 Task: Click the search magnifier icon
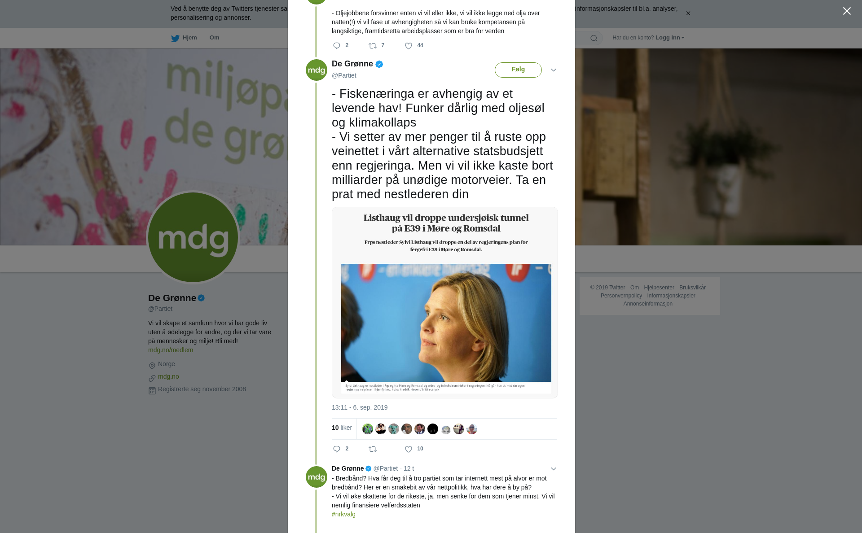[594, 38]
